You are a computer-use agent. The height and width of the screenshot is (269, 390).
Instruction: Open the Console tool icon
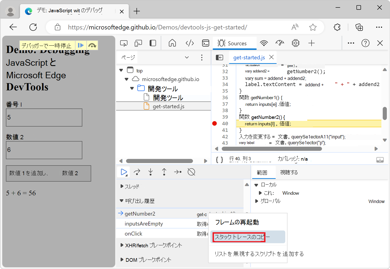pyautogui.click(x=206, y=43)
